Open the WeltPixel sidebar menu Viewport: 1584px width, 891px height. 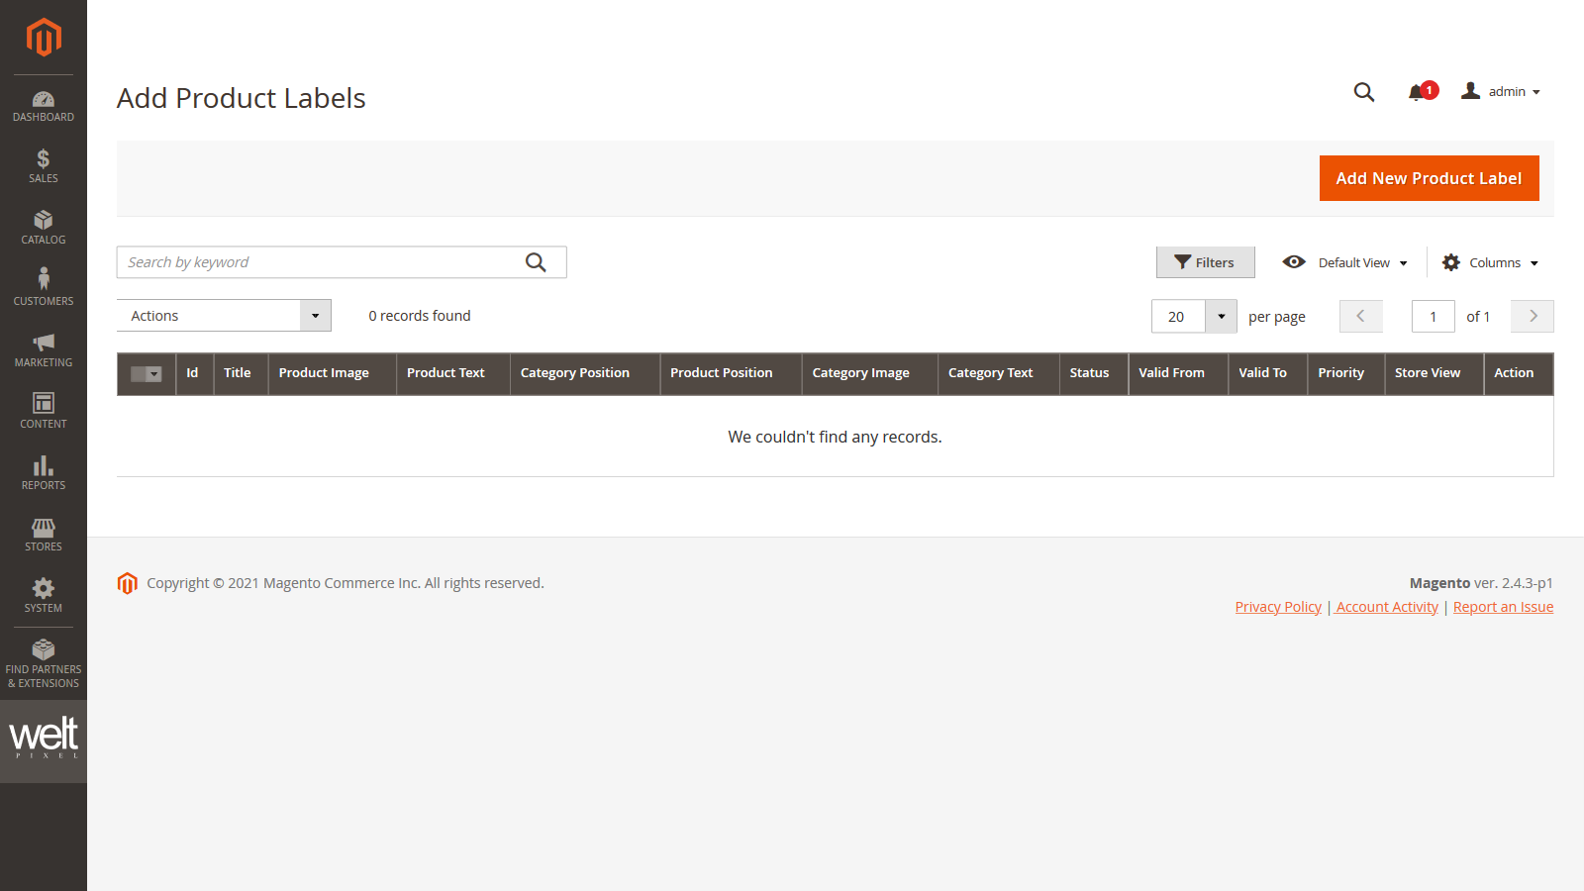pyautogui.click(x=44, y=742)
